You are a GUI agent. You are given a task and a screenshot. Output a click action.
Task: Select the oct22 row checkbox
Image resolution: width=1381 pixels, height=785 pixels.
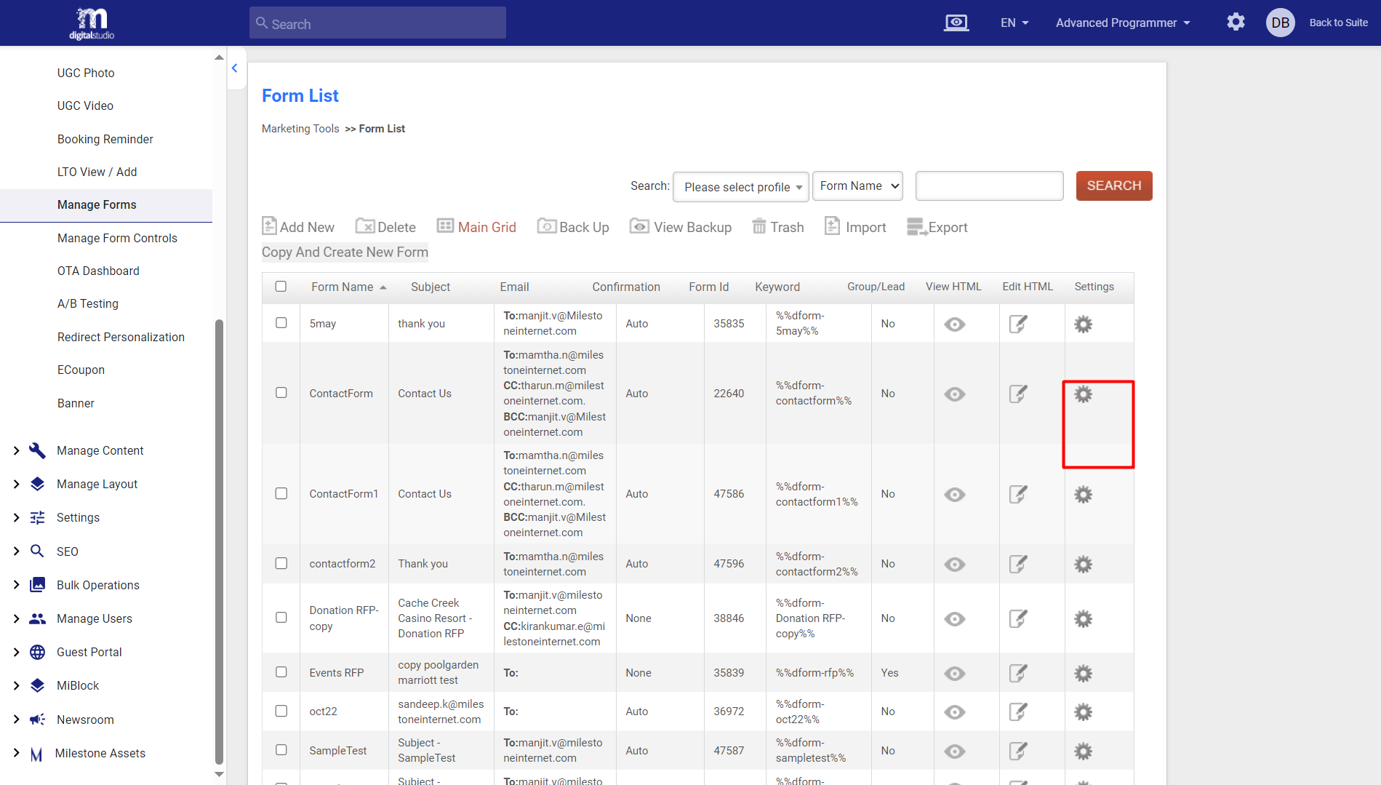point(281,711)
